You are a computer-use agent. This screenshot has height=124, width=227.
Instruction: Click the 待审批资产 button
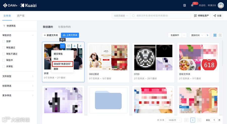coord(202,16)
